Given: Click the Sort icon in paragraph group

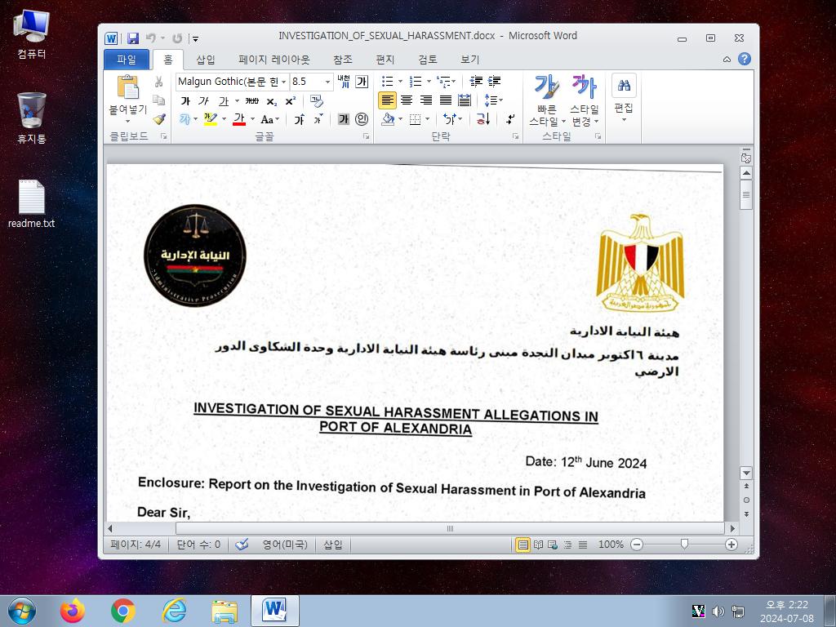Looking at the screenshot, I should click(483, 119).
